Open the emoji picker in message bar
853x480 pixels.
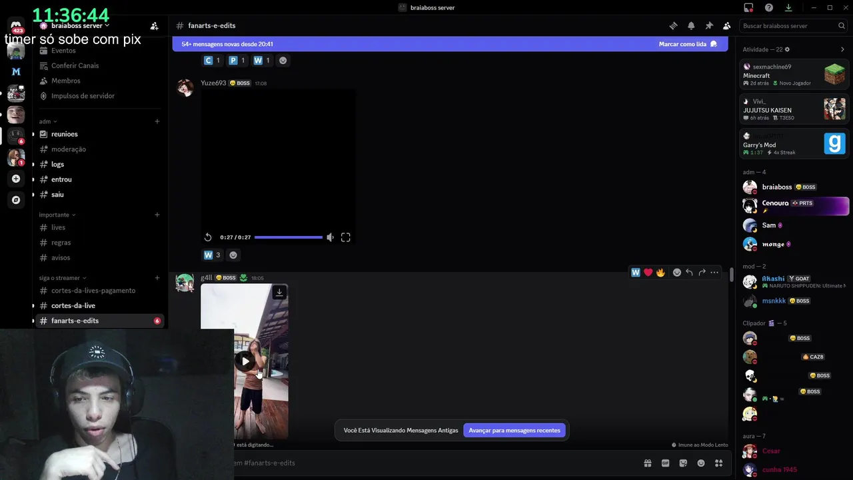pyautogui.click(x=701, y=463)
